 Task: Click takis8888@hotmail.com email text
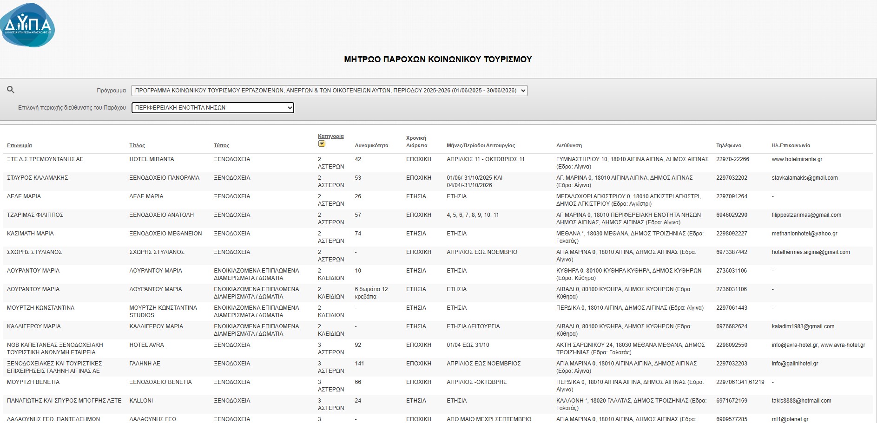click(x=801, y=401)
